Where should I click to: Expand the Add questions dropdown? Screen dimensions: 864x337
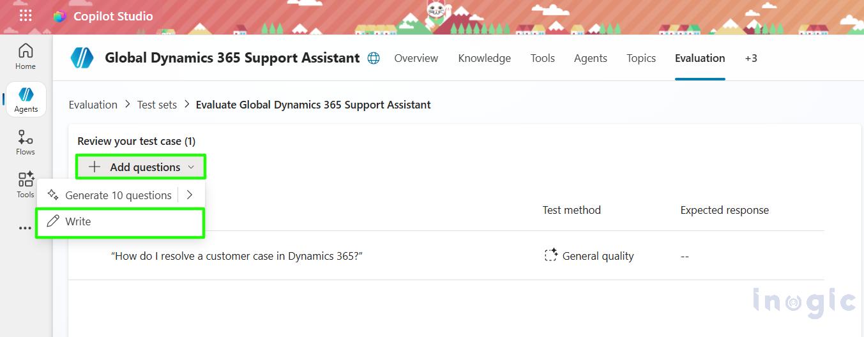(141, 167)
